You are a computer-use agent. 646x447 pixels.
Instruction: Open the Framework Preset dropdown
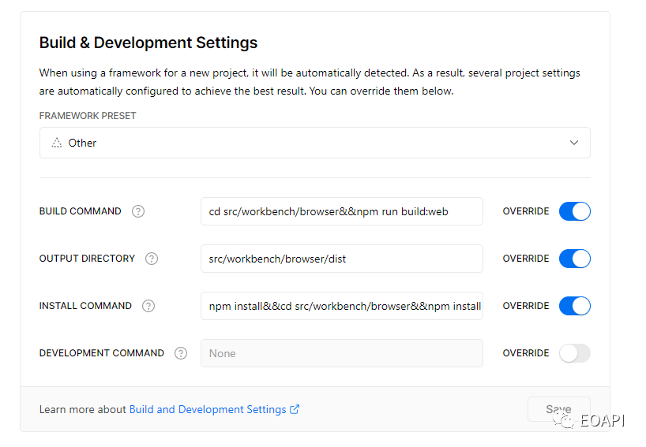315,143
